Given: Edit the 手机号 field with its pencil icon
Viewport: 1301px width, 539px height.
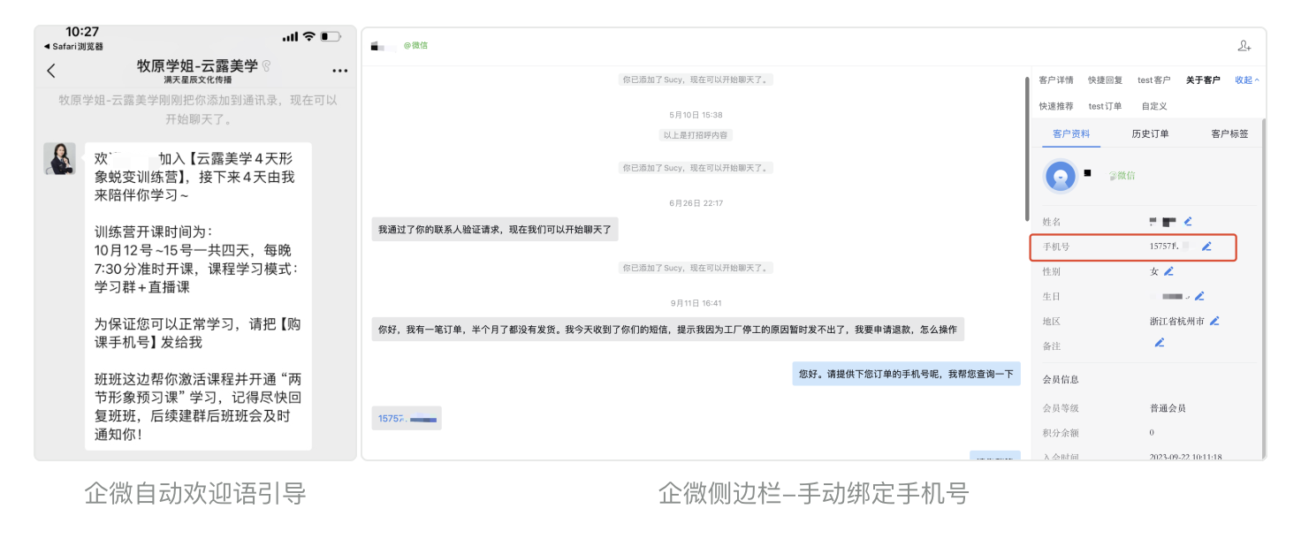Looking at the screenshot, I should tap(1206, 247).
